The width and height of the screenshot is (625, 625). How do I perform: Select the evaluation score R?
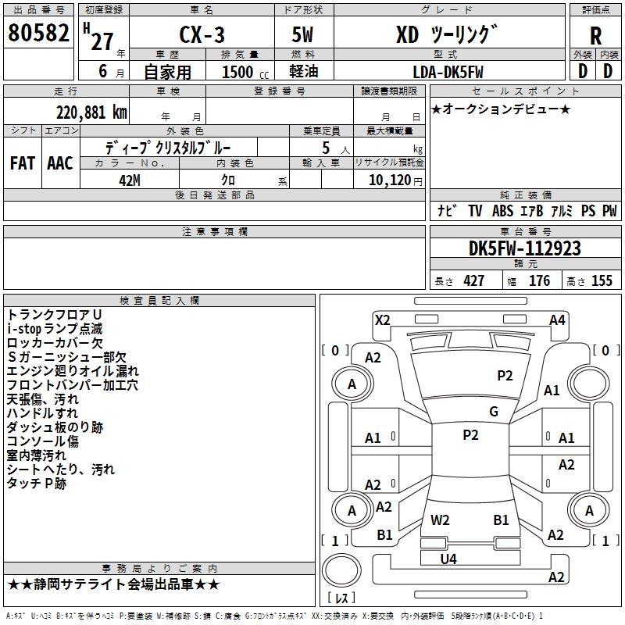pyautogui.click(x=595, y=36)
